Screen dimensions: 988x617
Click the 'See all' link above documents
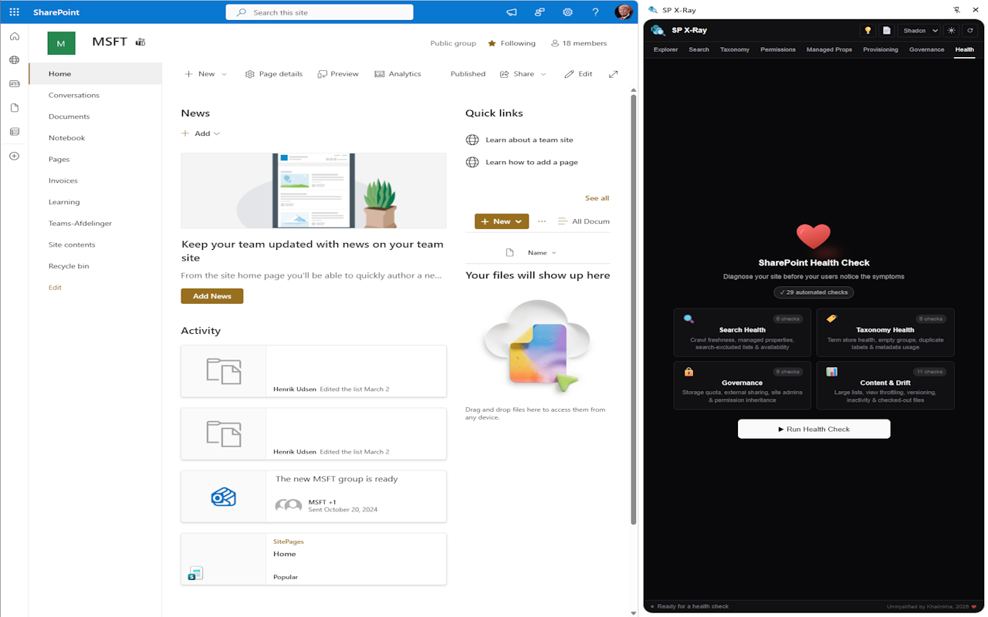(x=597, y=198)
